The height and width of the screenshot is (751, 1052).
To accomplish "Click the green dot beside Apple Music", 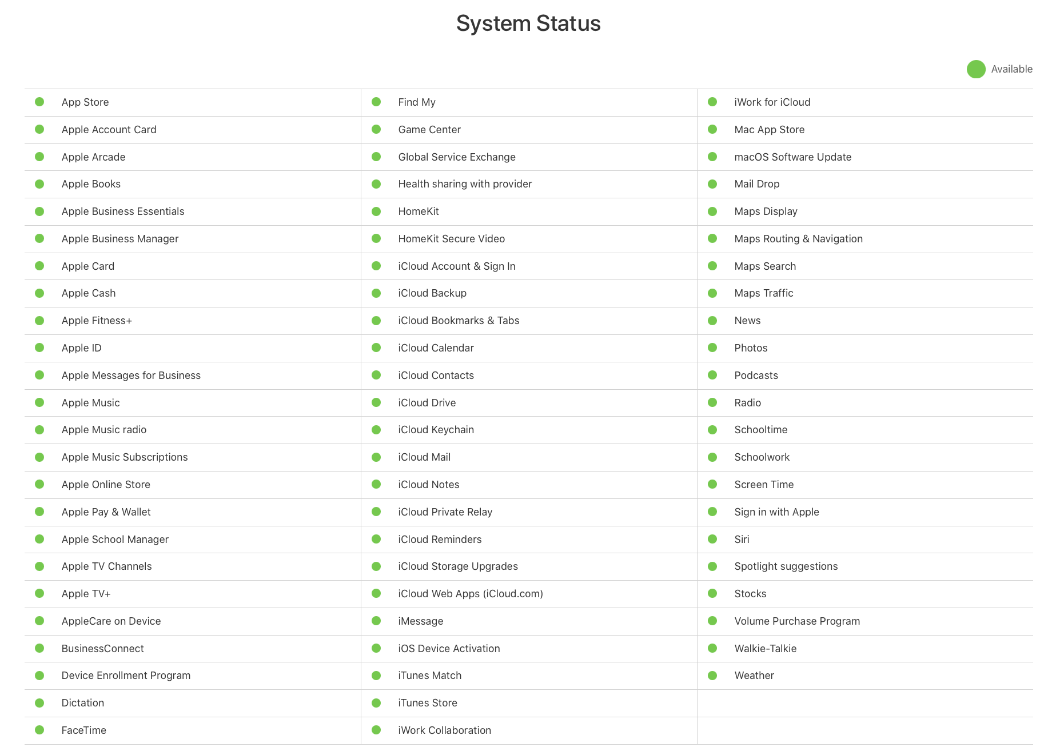I will point(39,402).
